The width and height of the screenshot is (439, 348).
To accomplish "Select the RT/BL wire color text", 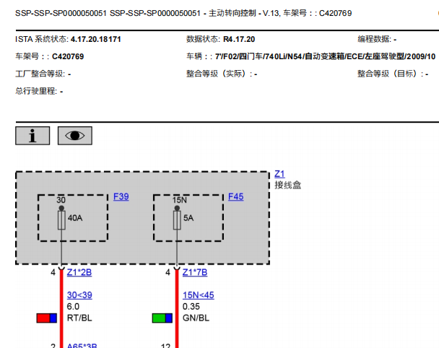I will pyautogui.click(x=79, y=318).
